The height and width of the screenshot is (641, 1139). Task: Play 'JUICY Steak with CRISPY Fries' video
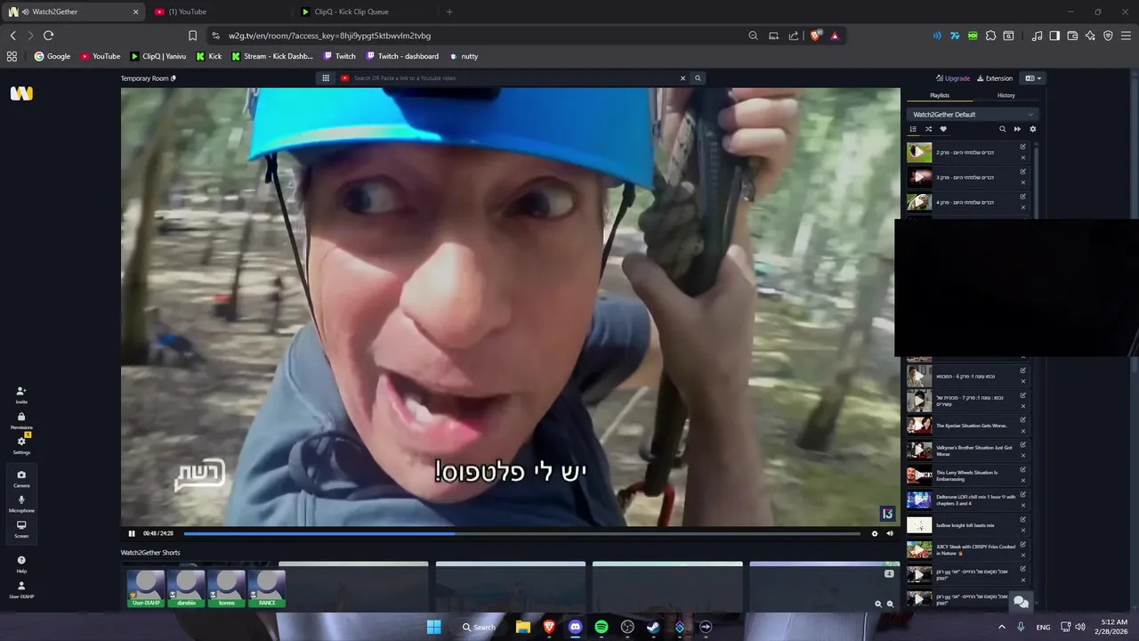pyautogui.click(x=919, y=550)
